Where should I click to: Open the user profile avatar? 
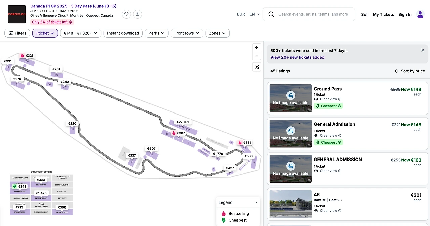pos(420,14)
